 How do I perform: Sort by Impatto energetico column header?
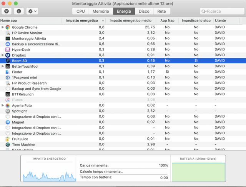pos(84,20)
